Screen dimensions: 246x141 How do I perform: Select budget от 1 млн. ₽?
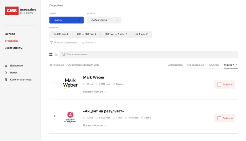point(141,34)
